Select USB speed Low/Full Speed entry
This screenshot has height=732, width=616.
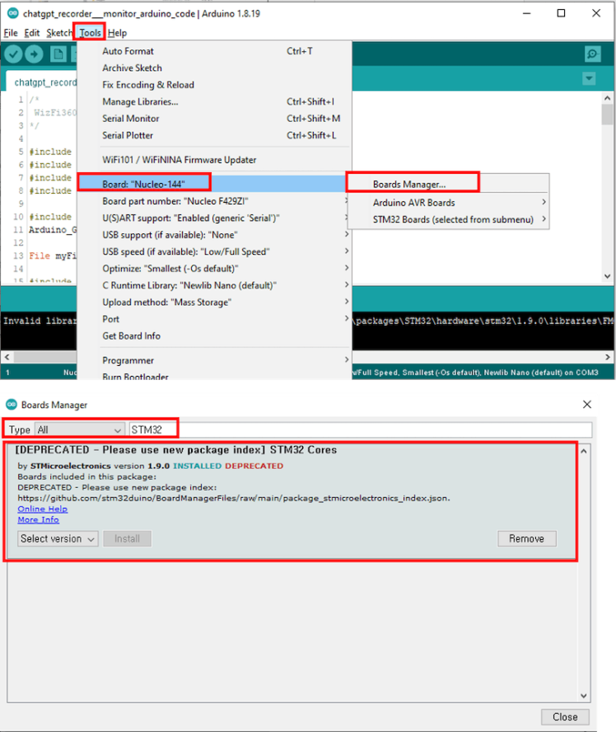point(214,251)
